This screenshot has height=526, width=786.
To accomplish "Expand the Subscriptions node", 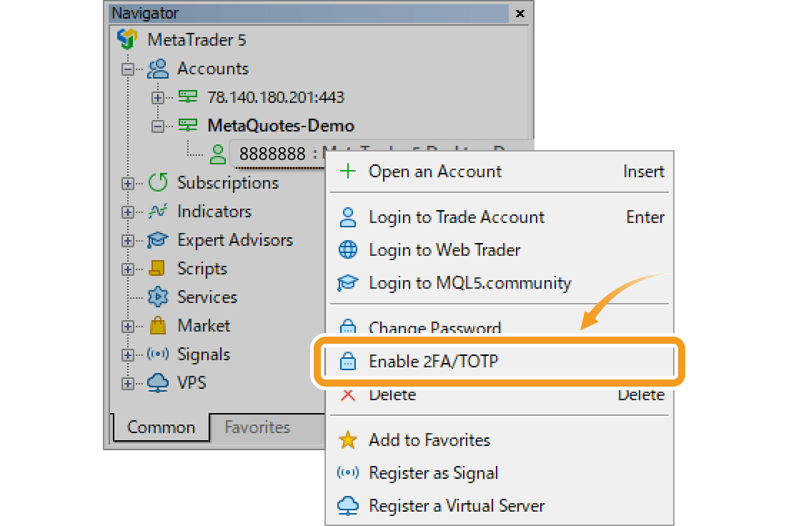I will pos(128,184).
